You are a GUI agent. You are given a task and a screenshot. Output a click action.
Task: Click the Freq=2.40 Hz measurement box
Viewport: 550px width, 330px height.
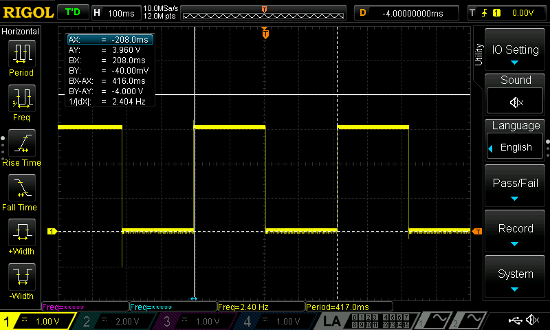261,307
